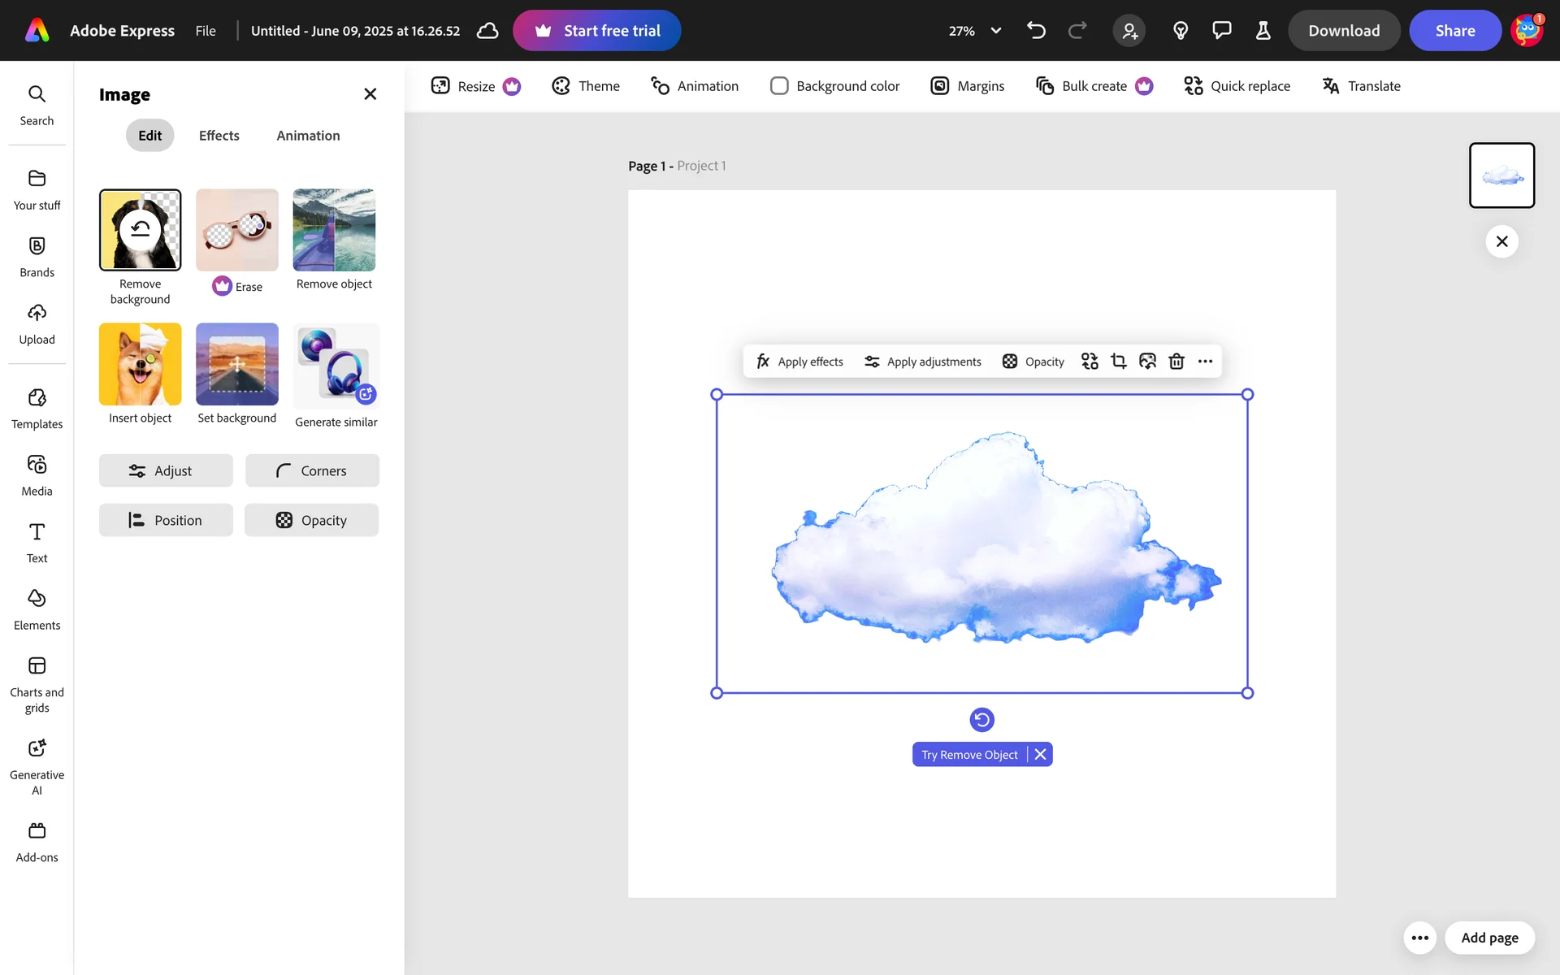Open Generative AI in sidebar
This screenshot has height=975, width=1560.
[x=37, y=766]
